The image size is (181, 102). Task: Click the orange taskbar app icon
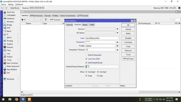coord(29,99)
